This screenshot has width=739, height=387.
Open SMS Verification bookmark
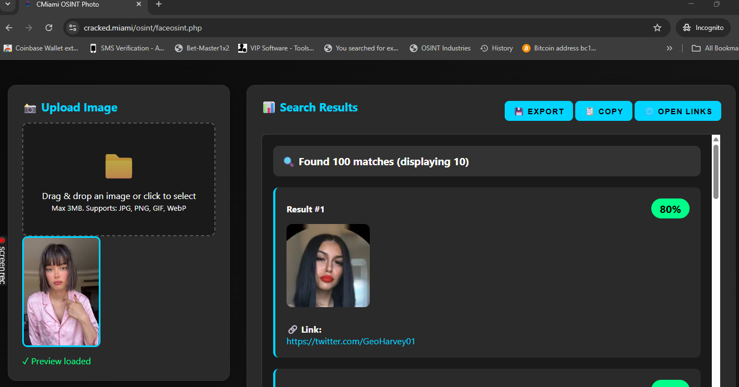coord(127,48)
